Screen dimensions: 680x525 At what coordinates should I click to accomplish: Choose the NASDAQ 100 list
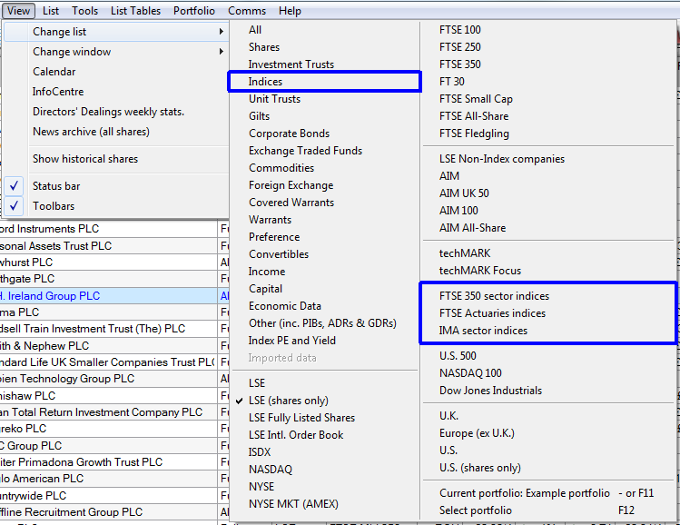click(470, 373)
